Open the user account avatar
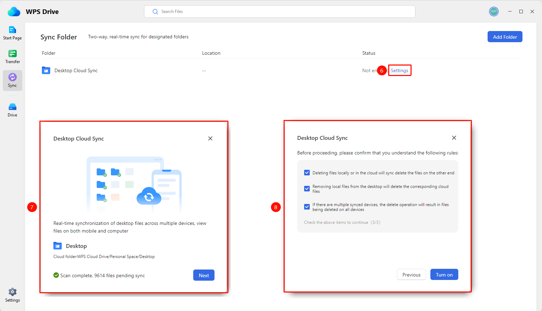The height and width of the screenshot is (311, 542). tap(494, 12)
